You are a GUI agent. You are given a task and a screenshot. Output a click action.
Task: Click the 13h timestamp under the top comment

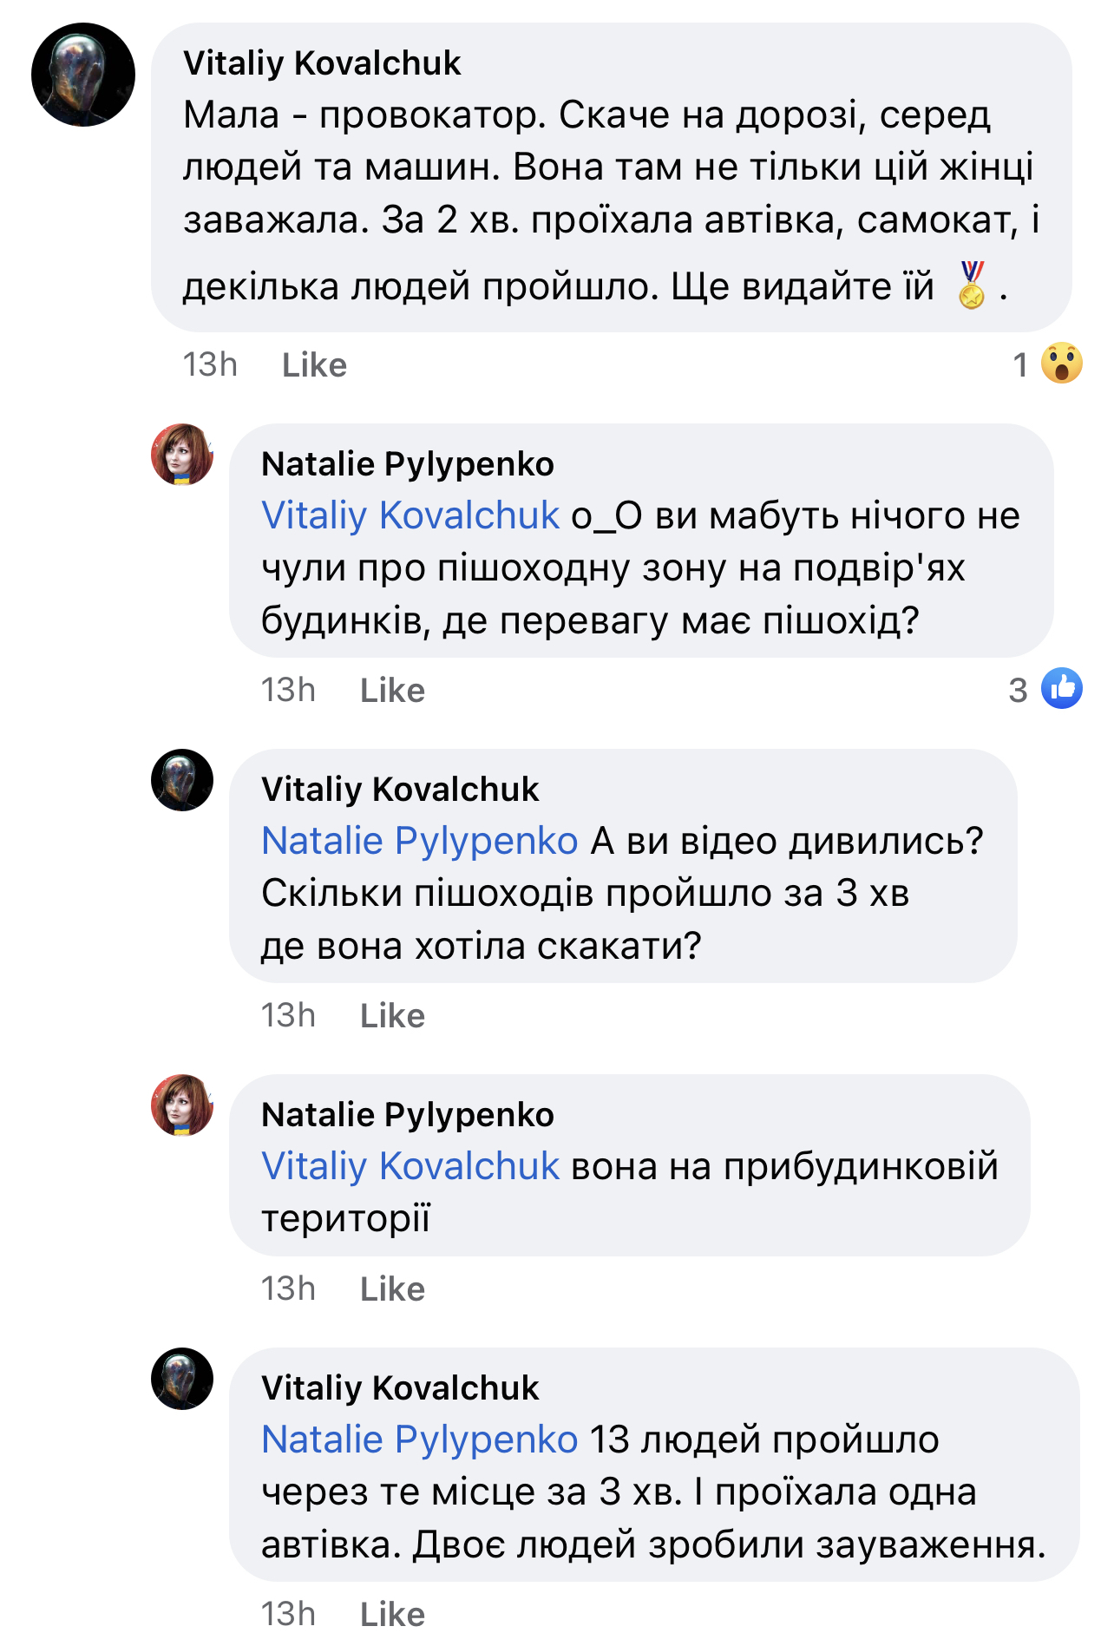coord(210,365)
